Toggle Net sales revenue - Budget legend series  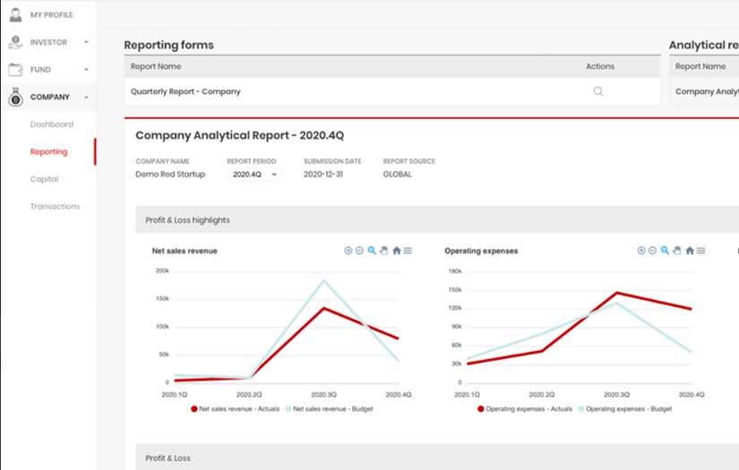coord(329,409)
